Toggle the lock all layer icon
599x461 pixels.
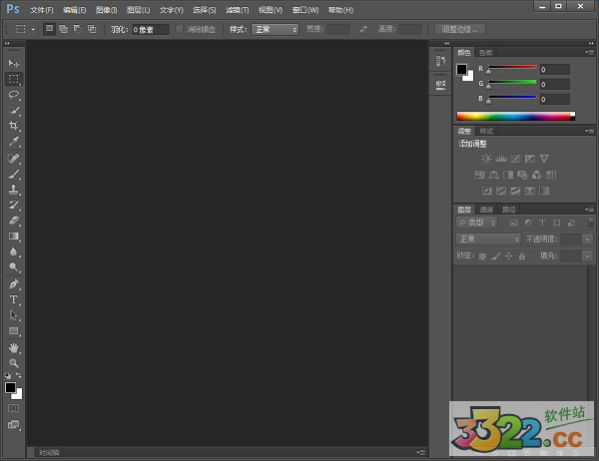[x=521, y=256]
